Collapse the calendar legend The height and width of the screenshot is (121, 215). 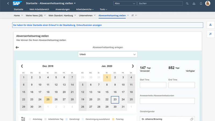click(23, 119)
